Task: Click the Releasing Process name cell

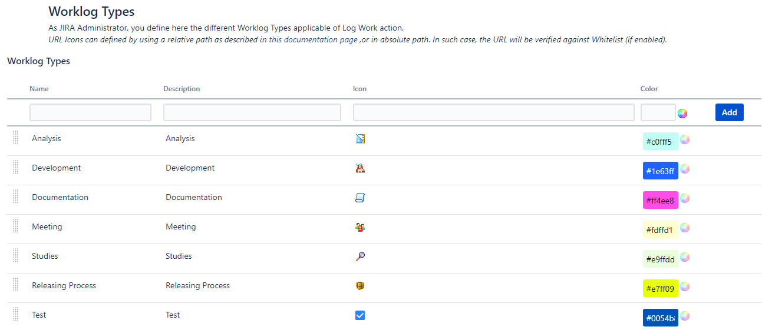Action: click(64, 286)
